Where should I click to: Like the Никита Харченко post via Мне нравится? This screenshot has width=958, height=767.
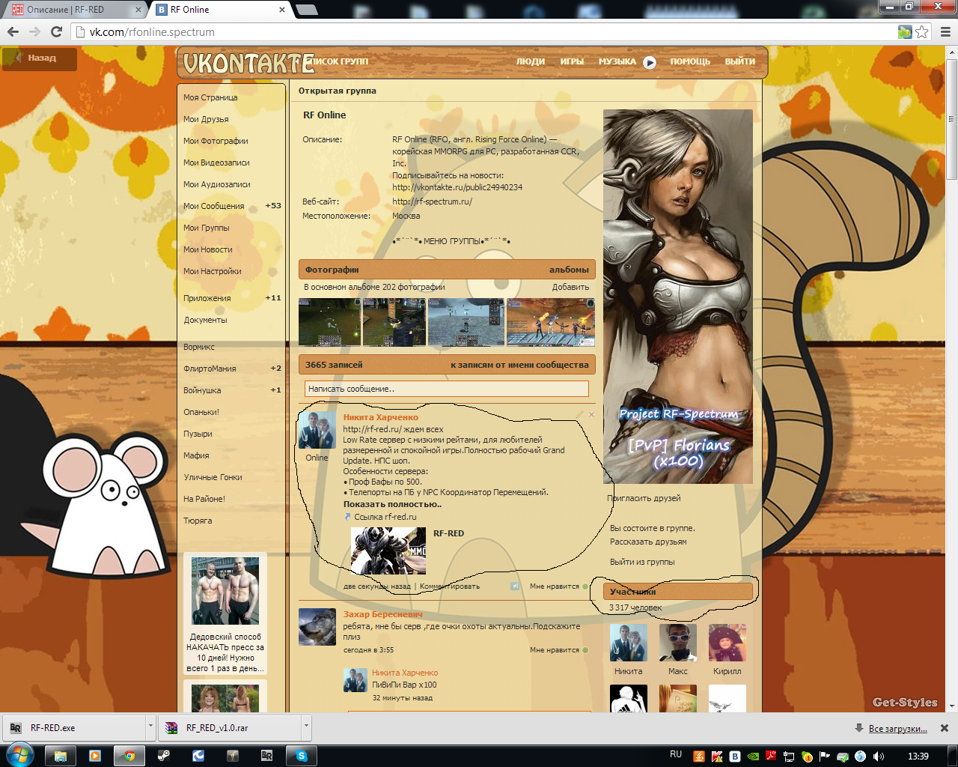click(558, 586)
